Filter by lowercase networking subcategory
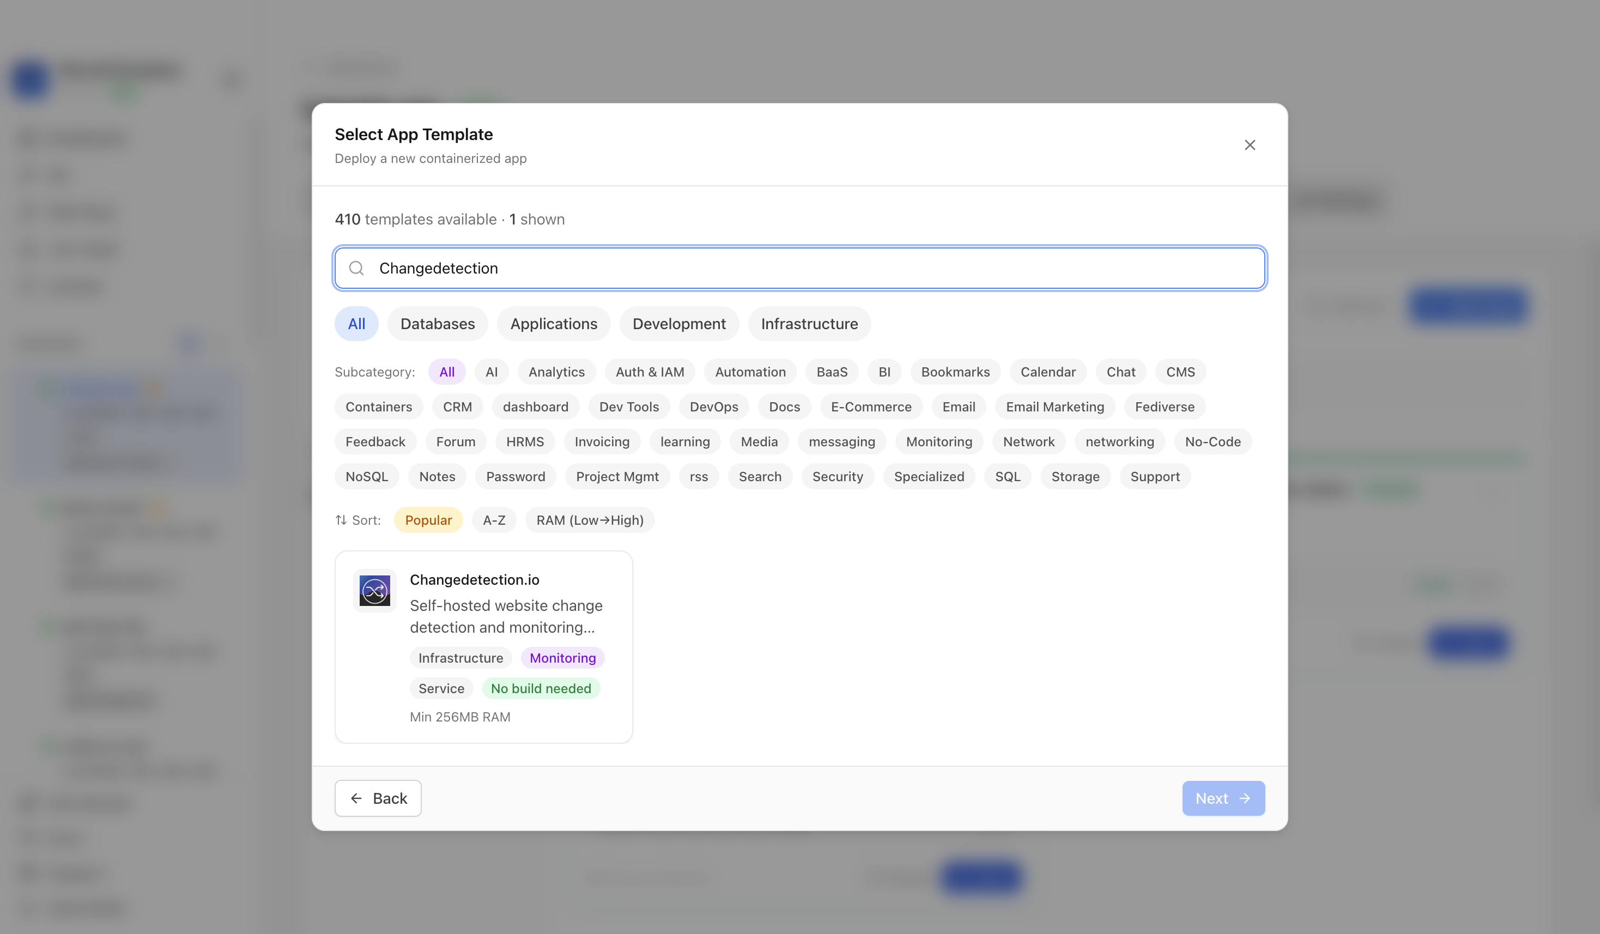The height and width of the screenshot is (934, 1600). click(x=1119, y=441)
